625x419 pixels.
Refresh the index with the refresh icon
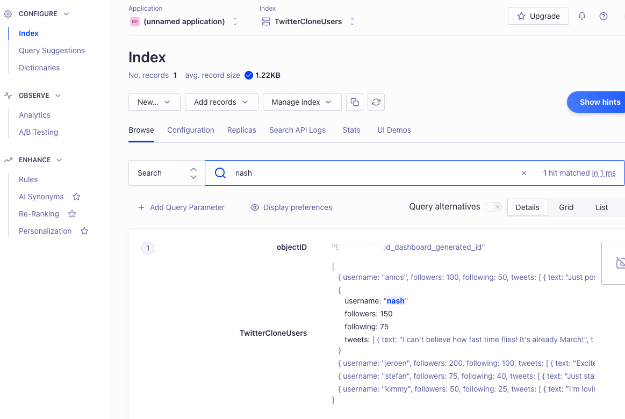[376, 102]
